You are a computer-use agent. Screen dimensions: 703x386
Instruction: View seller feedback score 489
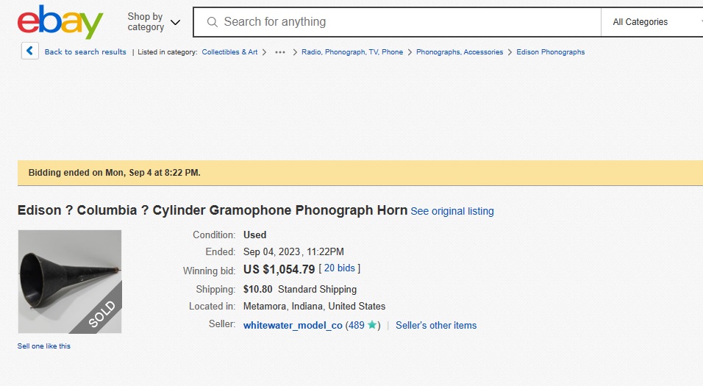tap(357, 325)
